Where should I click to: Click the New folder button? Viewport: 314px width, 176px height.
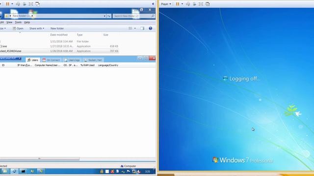57,28
